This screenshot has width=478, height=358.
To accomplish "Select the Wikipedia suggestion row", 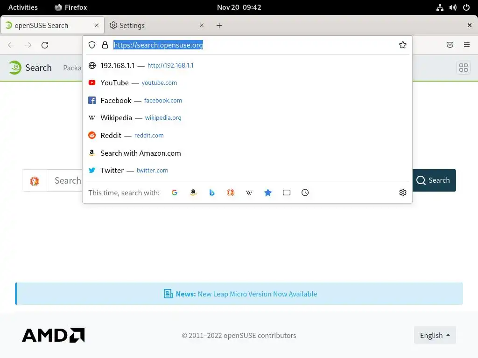I will [247, 118].
